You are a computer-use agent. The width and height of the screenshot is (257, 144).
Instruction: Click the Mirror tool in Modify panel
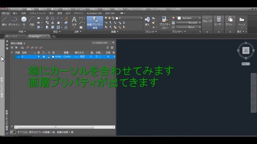[x=53, y=23]
